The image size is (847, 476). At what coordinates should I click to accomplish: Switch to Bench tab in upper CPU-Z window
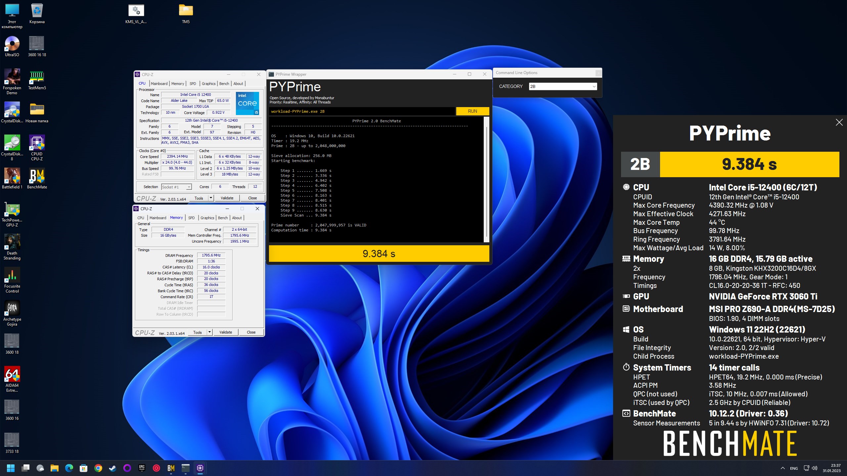coord(224,84)
